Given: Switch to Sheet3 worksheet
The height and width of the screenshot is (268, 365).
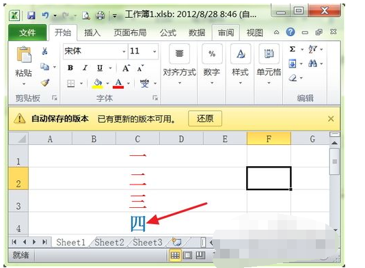Looking at the screenshot, I should 148,243.
